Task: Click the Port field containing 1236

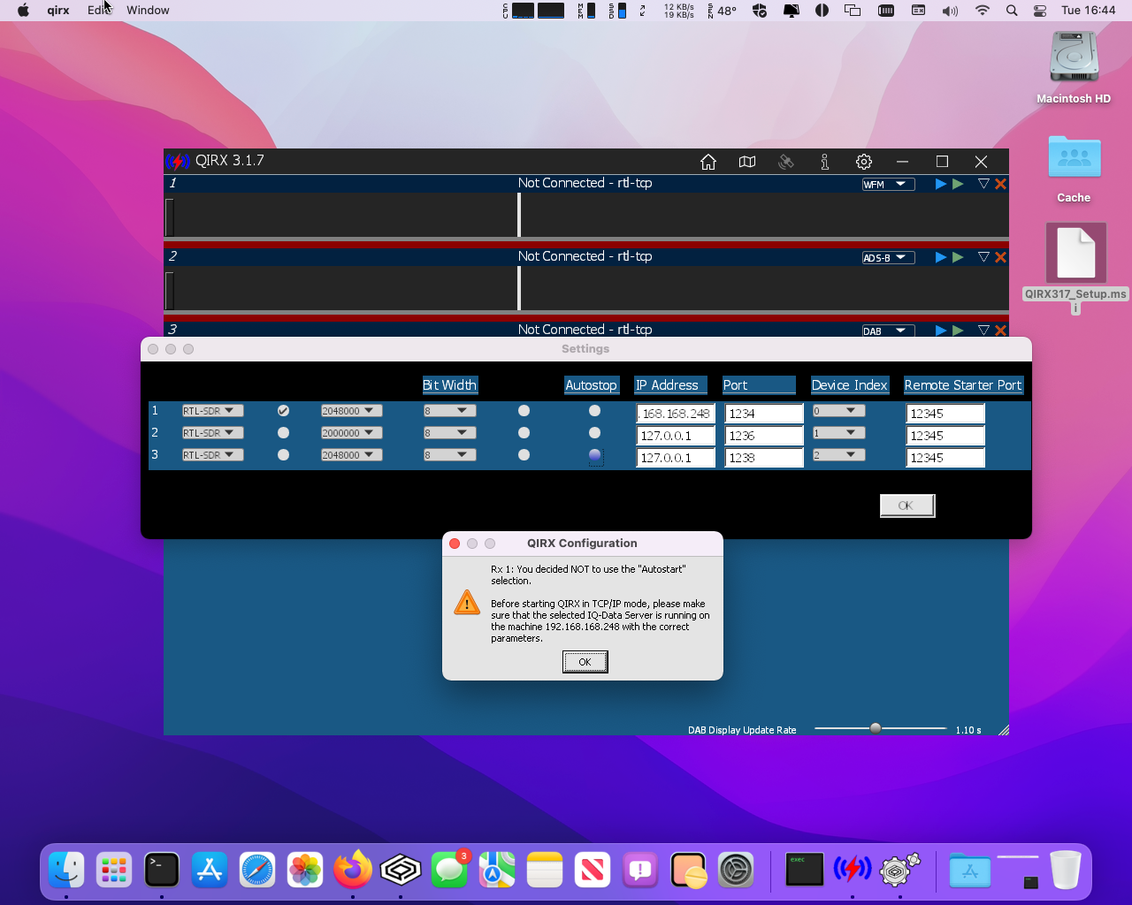Action: [764, 436]
